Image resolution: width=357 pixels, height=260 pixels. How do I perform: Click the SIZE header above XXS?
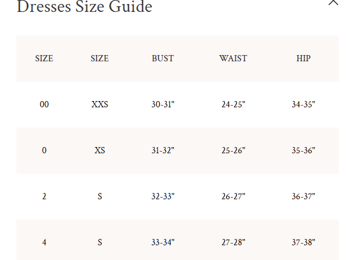click(99, 58)
